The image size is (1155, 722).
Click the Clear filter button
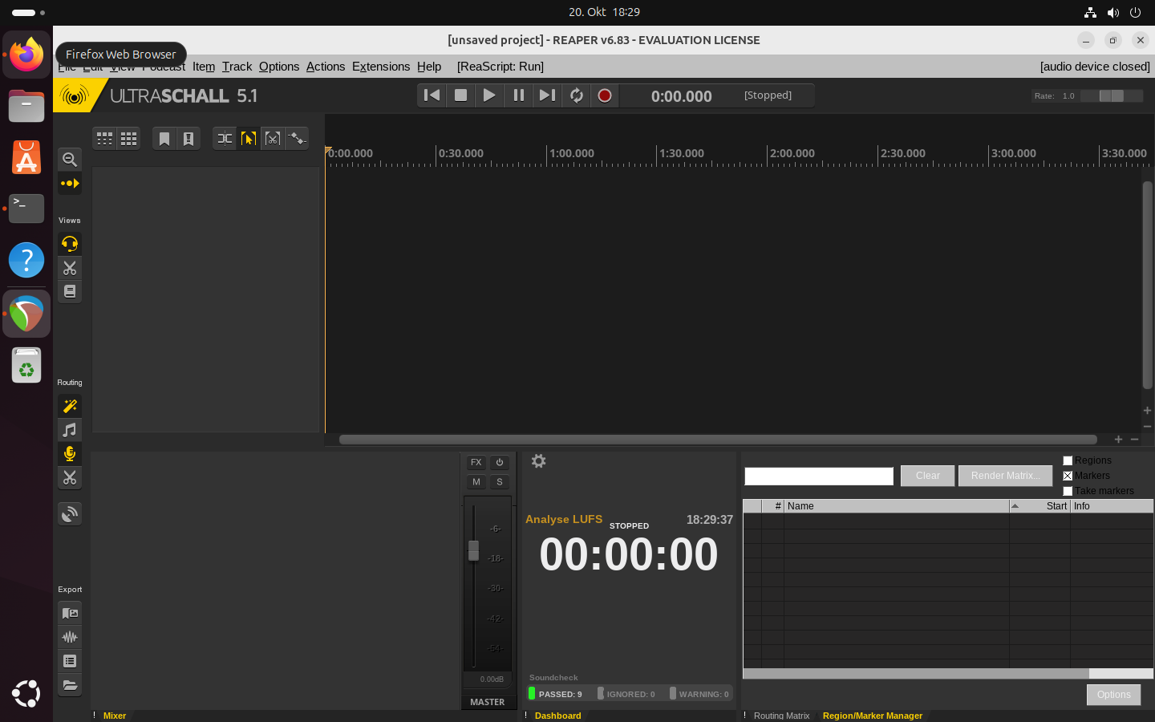point(928,476)
